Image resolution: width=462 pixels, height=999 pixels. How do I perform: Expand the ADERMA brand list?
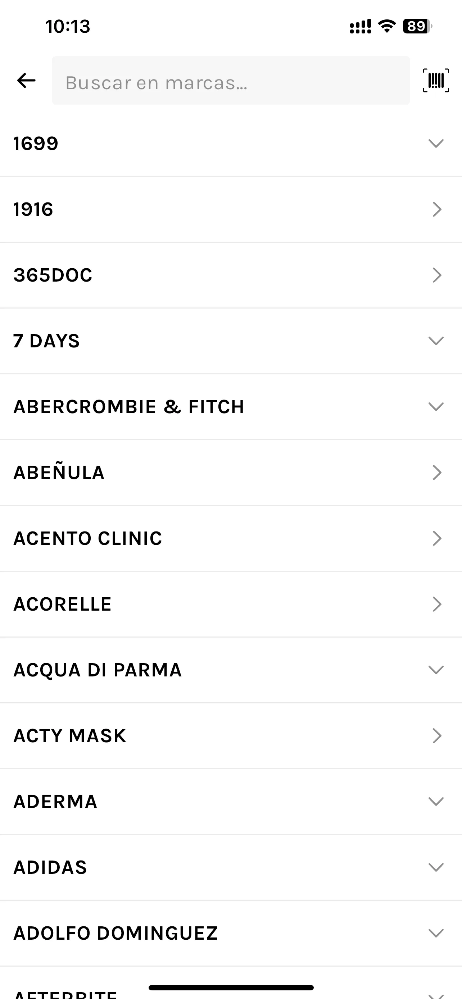[x=436, y=802]
